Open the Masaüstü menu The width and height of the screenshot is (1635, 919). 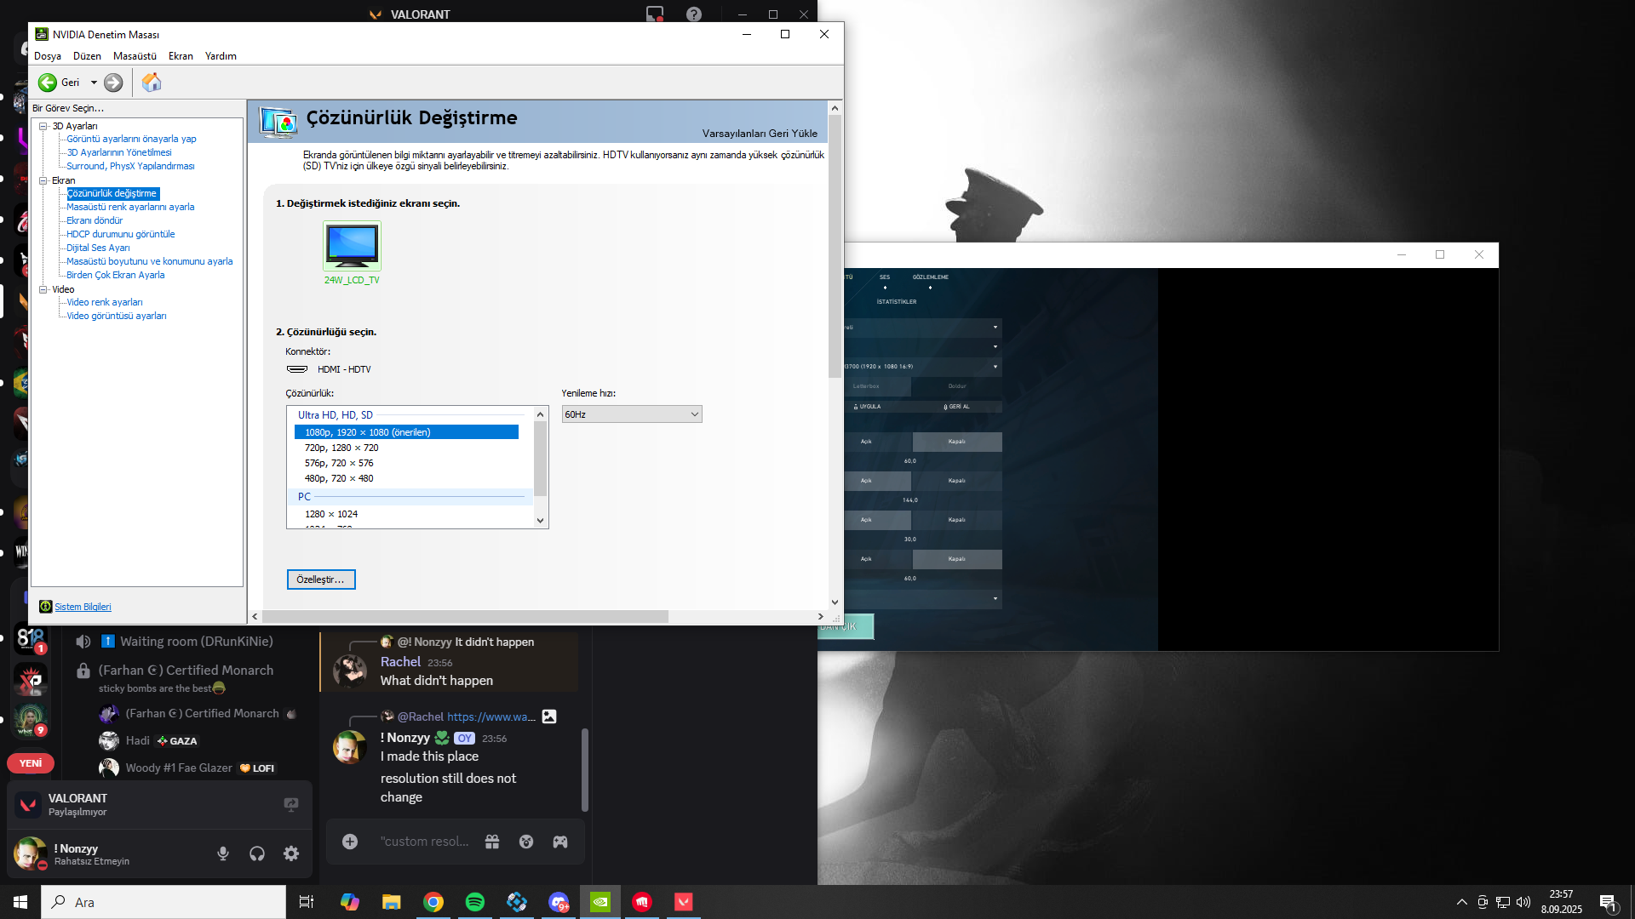point(135,56)
